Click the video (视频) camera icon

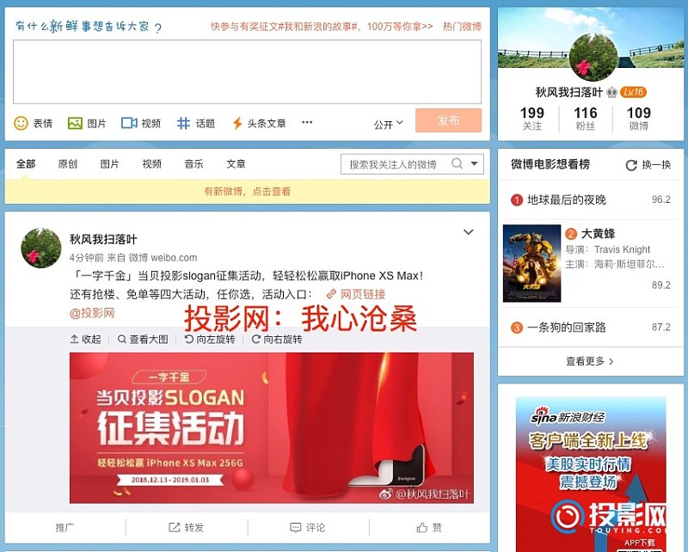pos(129,123)
